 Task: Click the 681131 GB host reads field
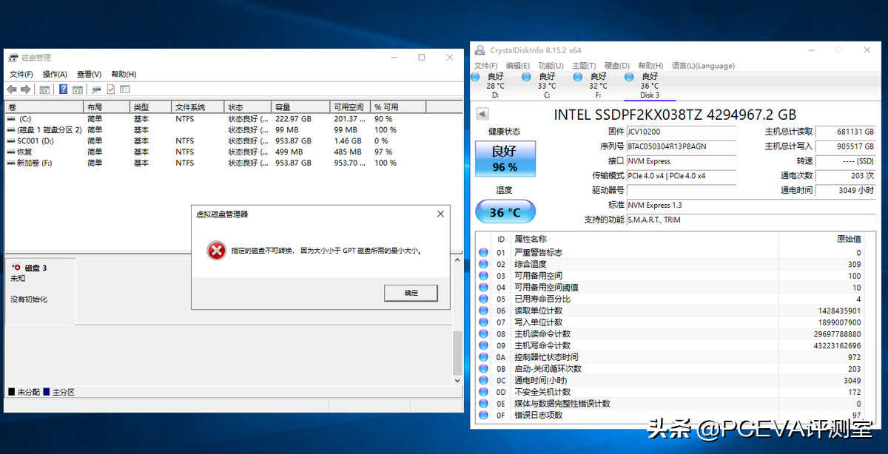846,132
